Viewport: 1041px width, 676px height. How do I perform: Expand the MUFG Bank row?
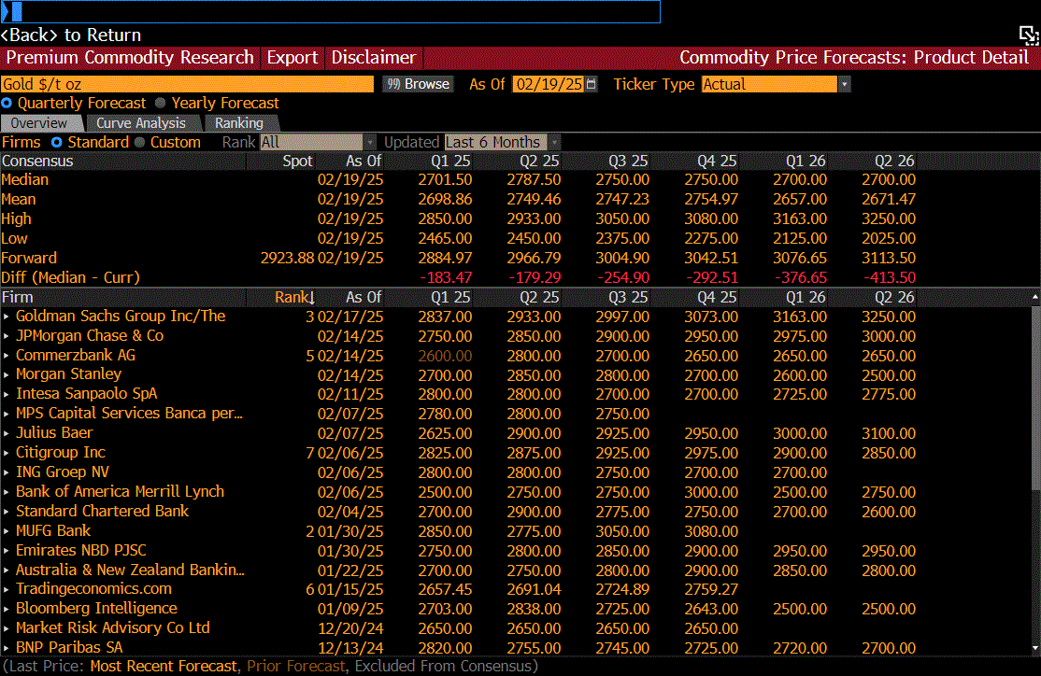coord(6,531)
